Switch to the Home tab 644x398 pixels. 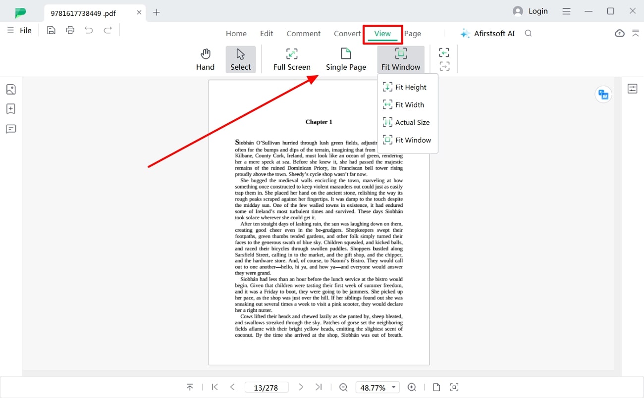coord(236,34)
